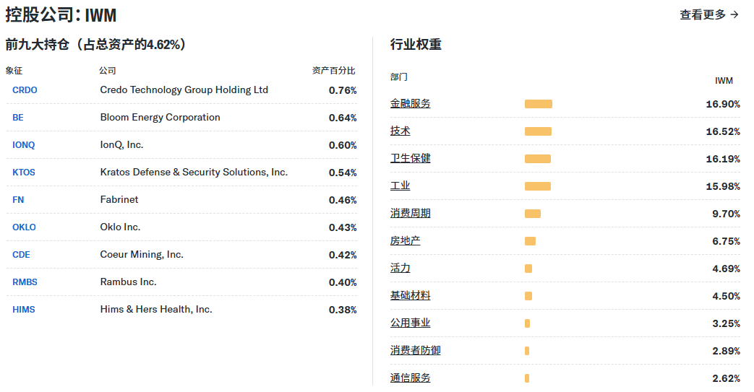The width and height of the screenshot is (754, 392).
Task: Click the 工业 sector link
Action: (400, 186)
